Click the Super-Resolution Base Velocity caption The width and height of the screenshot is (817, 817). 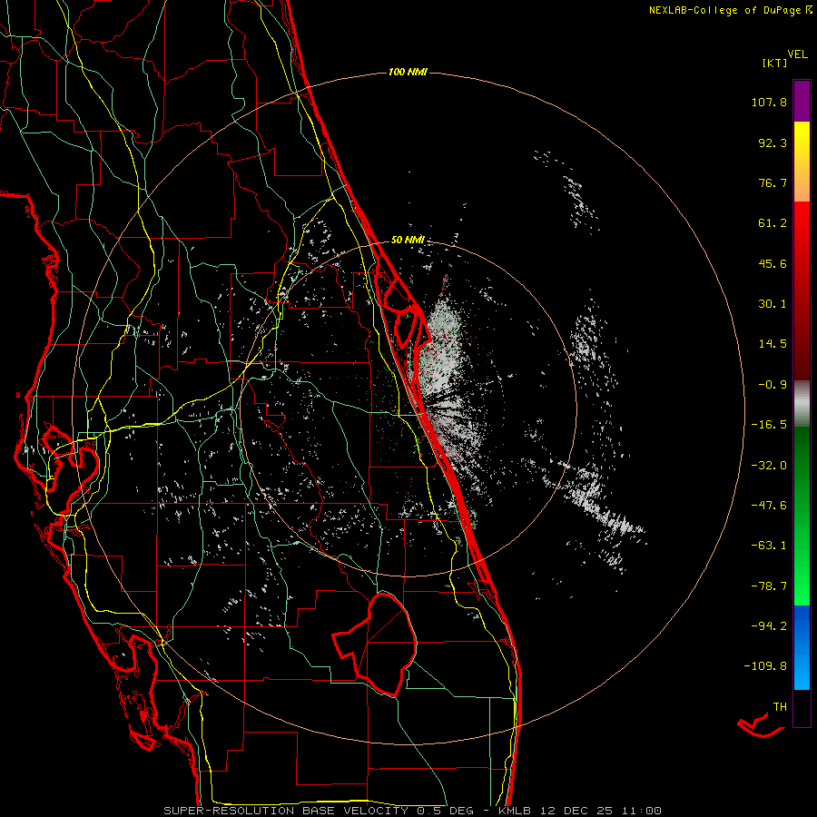[412, 811]
